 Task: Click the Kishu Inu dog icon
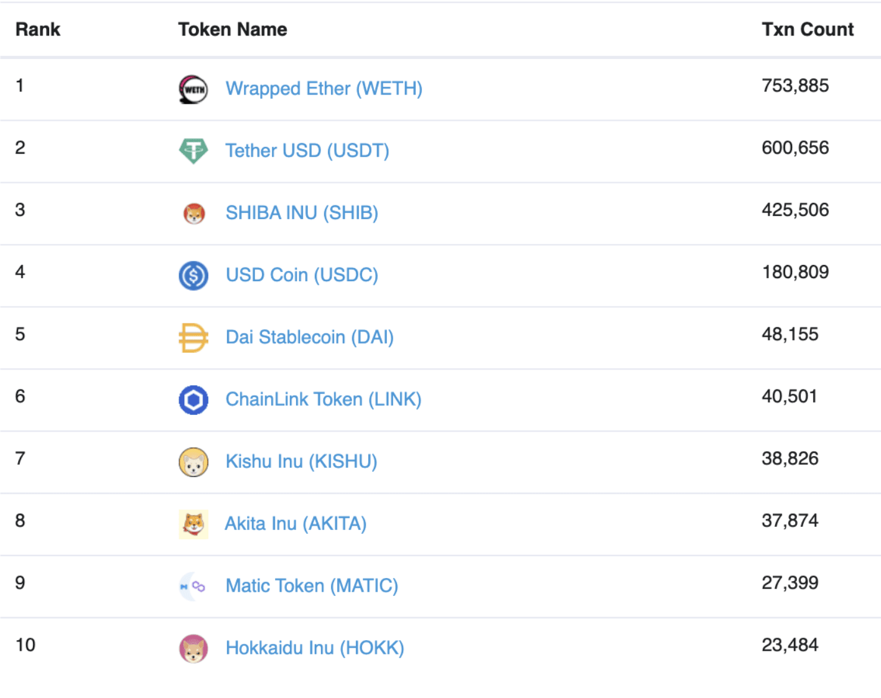(193, 462)
